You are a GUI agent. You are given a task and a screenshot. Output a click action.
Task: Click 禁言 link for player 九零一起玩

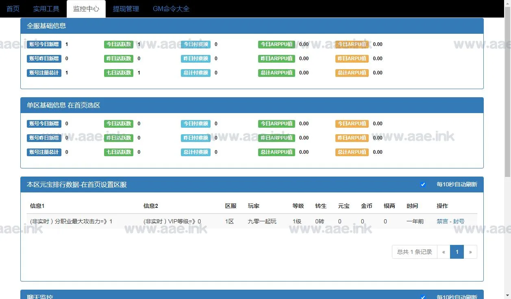[442, 221]
